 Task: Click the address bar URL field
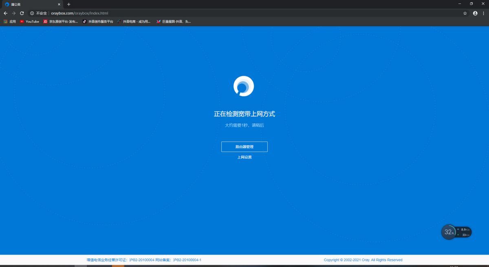tap(244, 13)
